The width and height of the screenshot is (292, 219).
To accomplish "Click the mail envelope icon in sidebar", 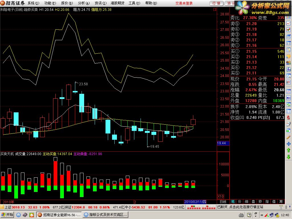I will click(289, 56).
